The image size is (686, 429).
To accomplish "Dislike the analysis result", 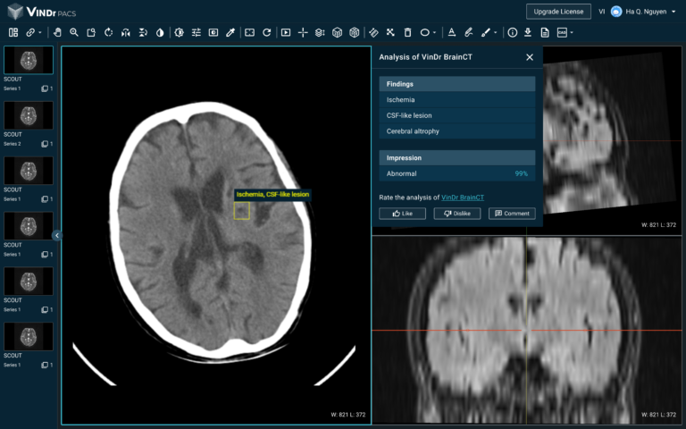I will coord(456,214).
